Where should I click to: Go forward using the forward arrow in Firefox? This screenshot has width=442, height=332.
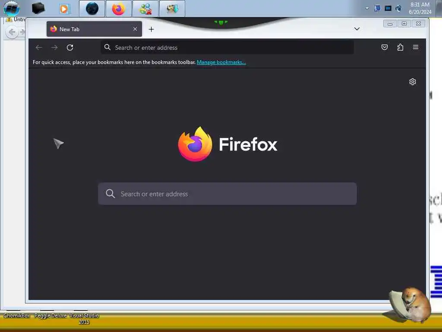point(54,48)
